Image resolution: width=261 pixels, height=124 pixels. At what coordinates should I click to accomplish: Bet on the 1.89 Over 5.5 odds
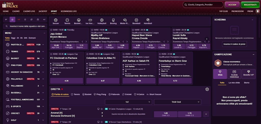166,114
